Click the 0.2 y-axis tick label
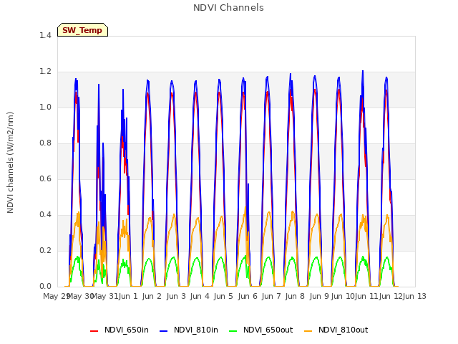The height and width of the screenshot is (344, 458). point(45,251)
